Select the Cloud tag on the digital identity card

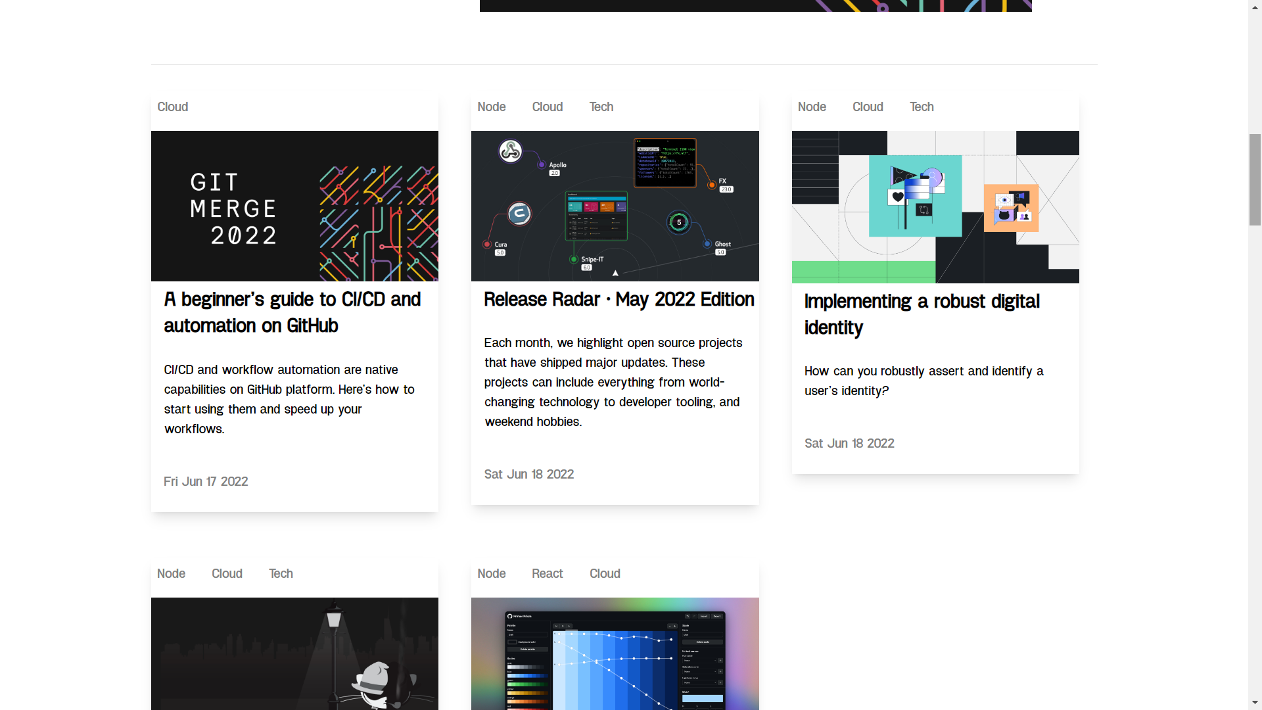868,107
